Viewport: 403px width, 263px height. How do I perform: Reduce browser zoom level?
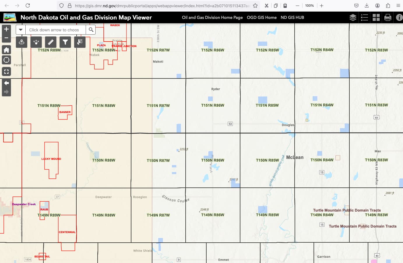(298, 6)
